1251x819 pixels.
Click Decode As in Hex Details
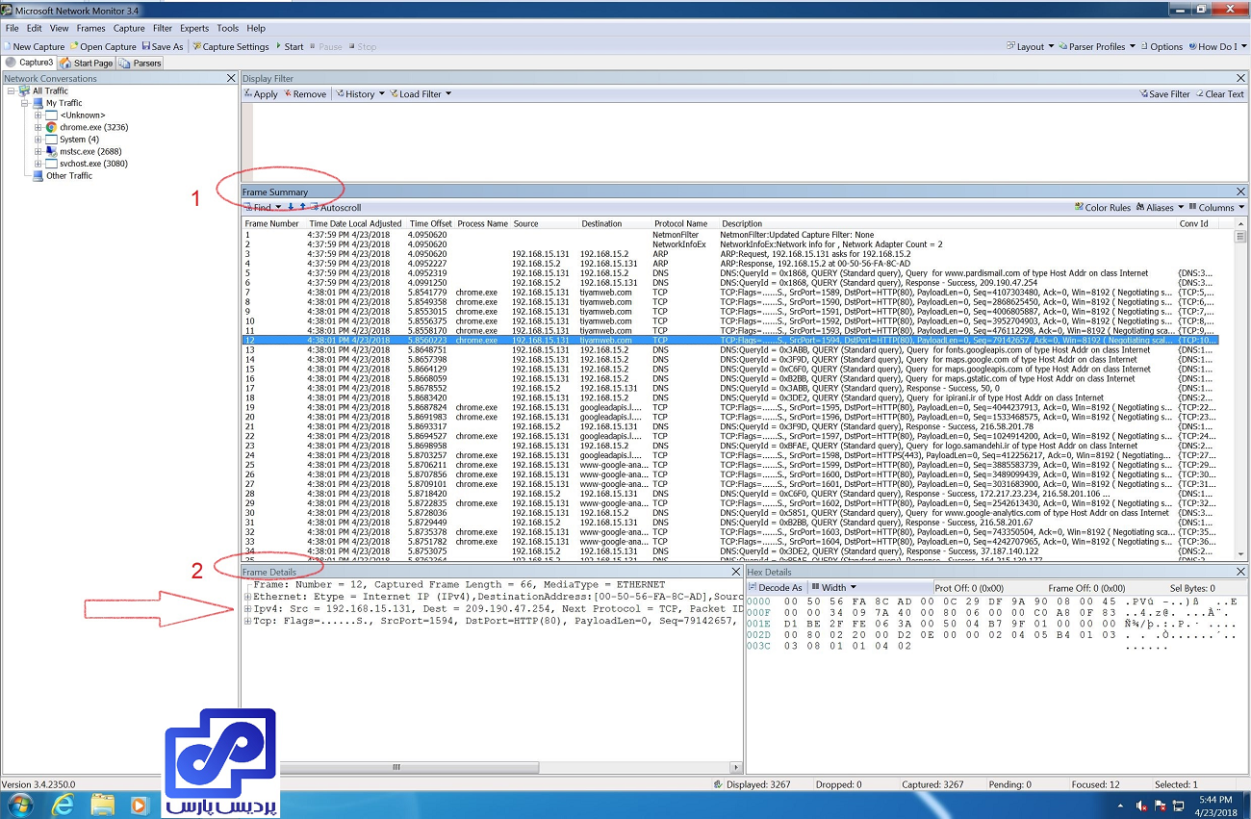click(775, 587)
